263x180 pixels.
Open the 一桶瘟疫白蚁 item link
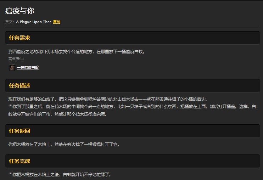point(28,67)
